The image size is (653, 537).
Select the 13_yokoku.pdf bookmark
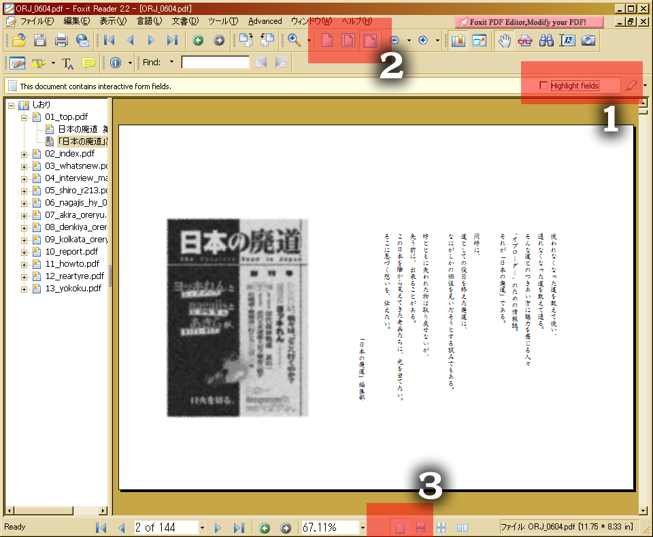[x=73, y=289]
